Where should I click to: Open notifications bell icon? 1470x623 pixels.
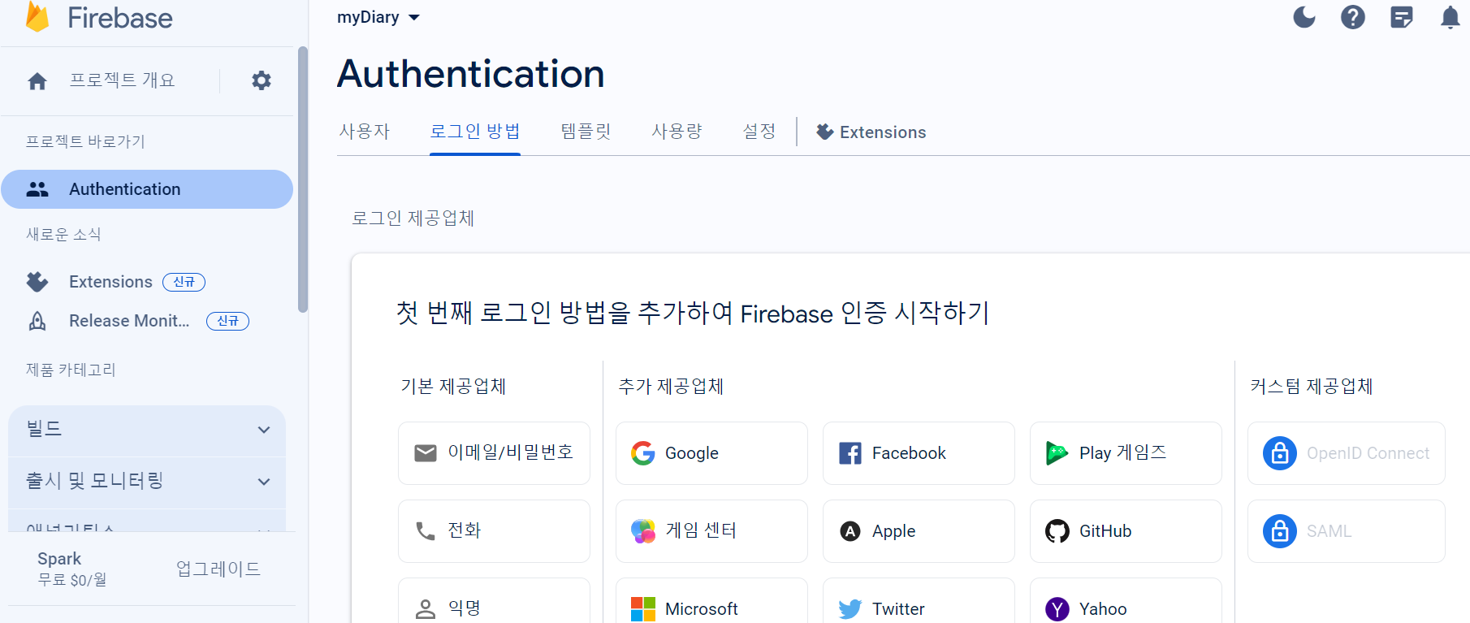(x=1450, y=17)
